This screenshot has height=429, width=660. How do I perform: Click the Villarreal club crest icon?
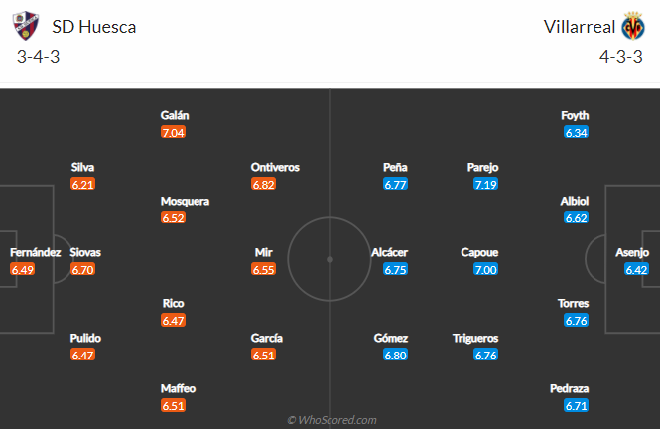(x=633, y=25)
